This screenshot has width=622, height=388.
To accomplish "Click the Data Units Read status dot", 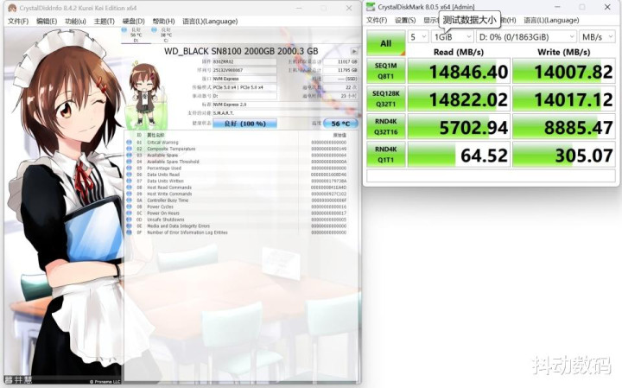I will pyautogui.click(x=129, y=175).
